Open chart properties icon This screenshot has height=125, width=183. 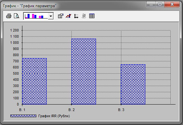[61, 16]
